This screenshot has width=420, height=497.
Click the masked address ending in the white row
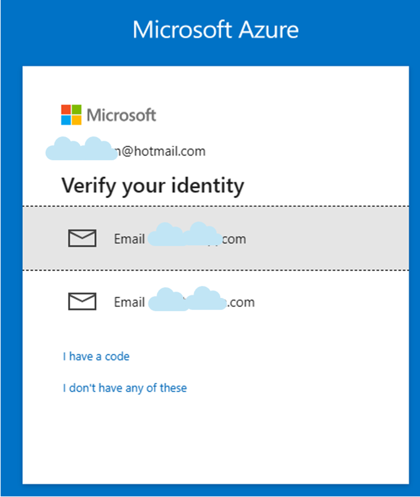241,302
